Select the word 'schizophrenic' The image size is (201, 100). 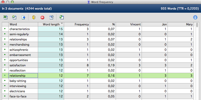[x=19, y=50]
